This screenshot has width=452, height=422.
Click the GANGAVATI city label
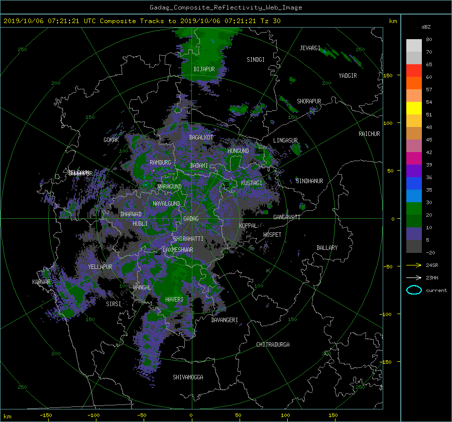287,217
